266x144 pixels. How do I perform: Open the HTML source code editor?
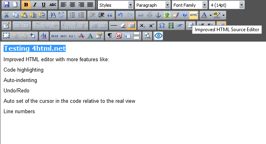(x=194, y=15)
